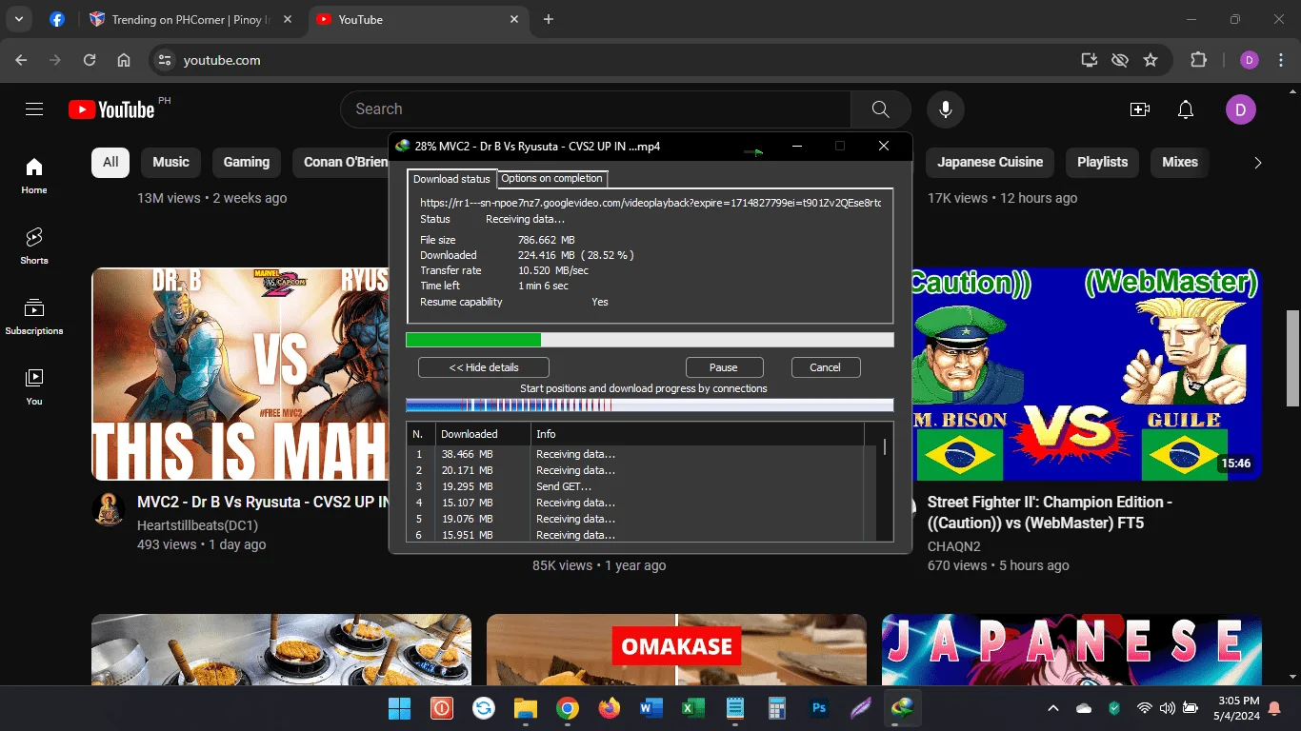Go back in Chrome
1301x731 pixels.
pyautogui.click(x=21, y=60)
